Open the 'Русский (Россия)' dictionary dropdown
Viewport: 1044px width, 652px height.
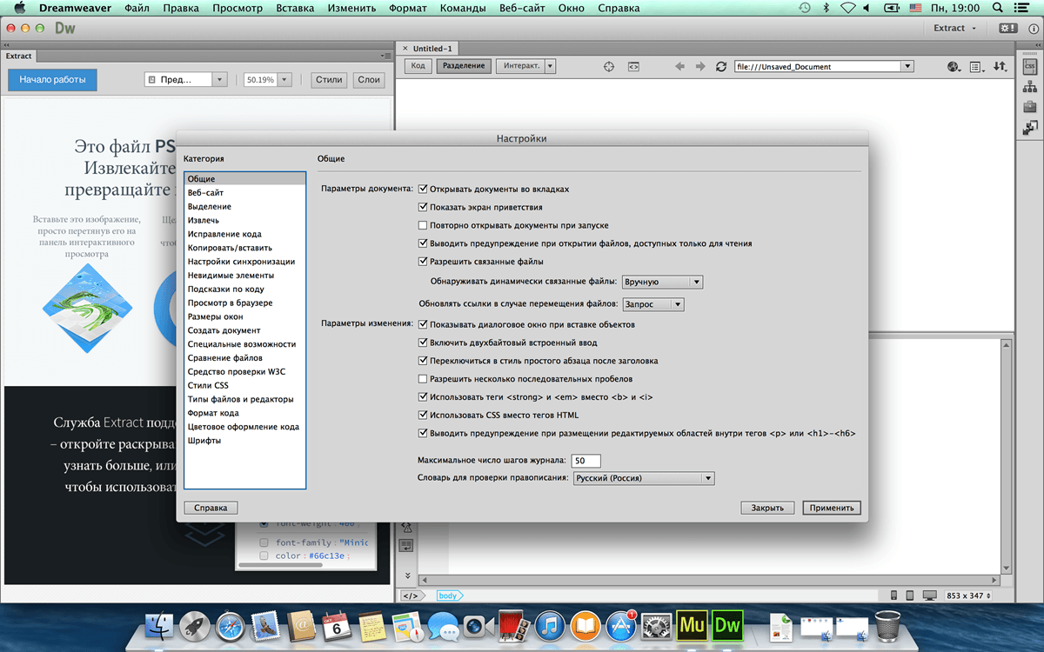(643, 478)
